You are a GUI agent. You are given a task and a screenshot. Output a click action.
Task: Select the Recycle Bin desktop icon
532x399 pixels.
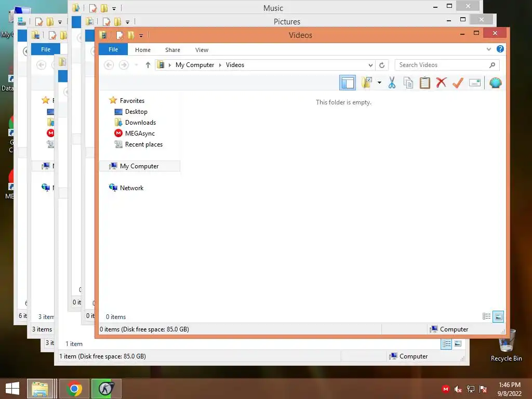click(x=506, y=345)
